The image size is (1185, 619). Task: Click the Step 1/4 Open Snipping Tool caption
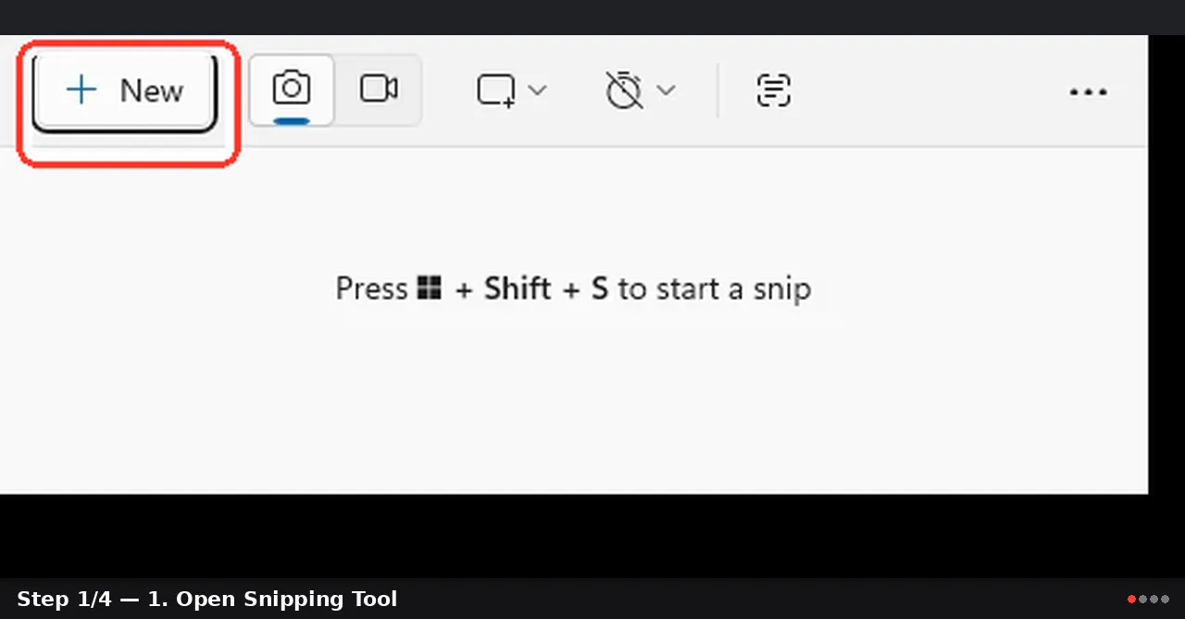point(207,599)
